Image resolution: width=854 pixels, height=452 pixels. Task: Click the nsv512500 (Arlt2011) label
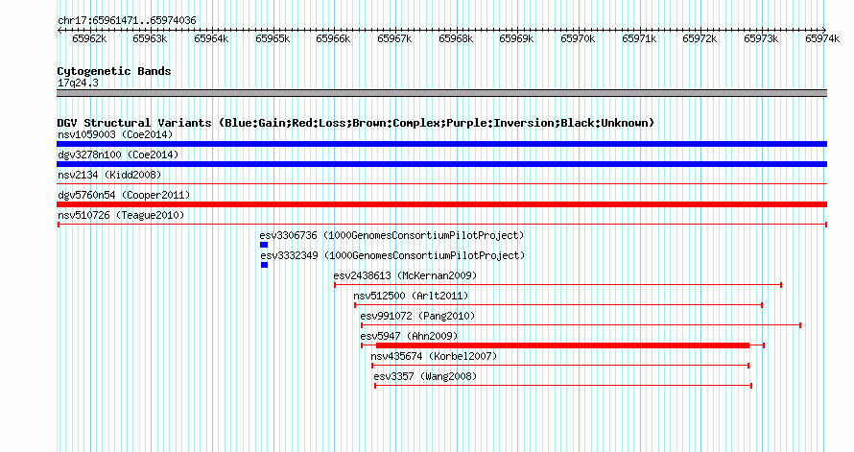pos(411,296)
